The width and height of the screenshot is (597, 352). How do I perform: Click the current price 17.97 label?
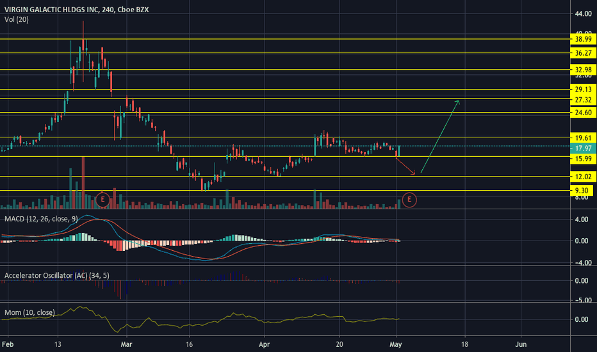click(x=583, y=148)
